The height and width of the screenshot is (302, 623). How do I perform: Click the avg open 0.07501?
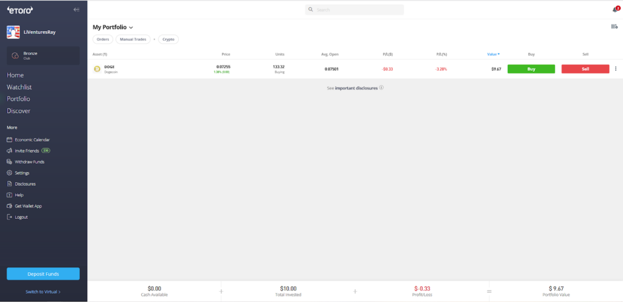pos(332,69)
